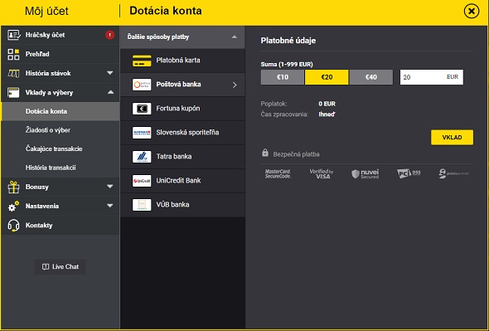The width and height of the screenshot is (489, 331).
Task: Click the Tatra banka logo icon
Action: [x=142, y=157]
